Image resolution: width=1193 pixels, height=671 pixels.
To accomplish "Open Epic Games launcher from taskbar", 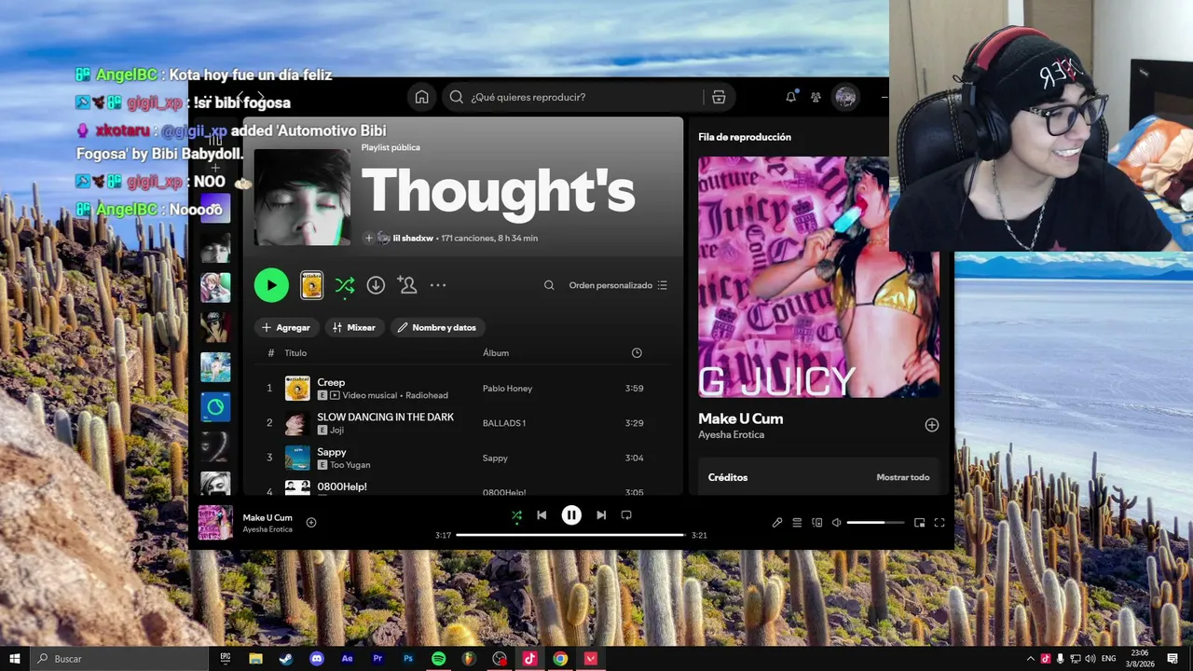I will (226, 659).
